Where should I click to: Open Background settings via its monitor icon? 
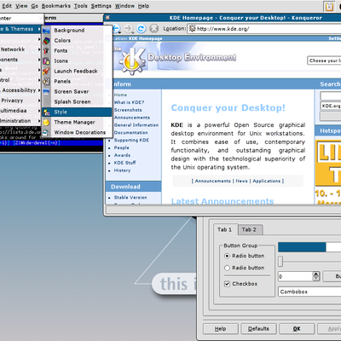[x=46, y=31]
